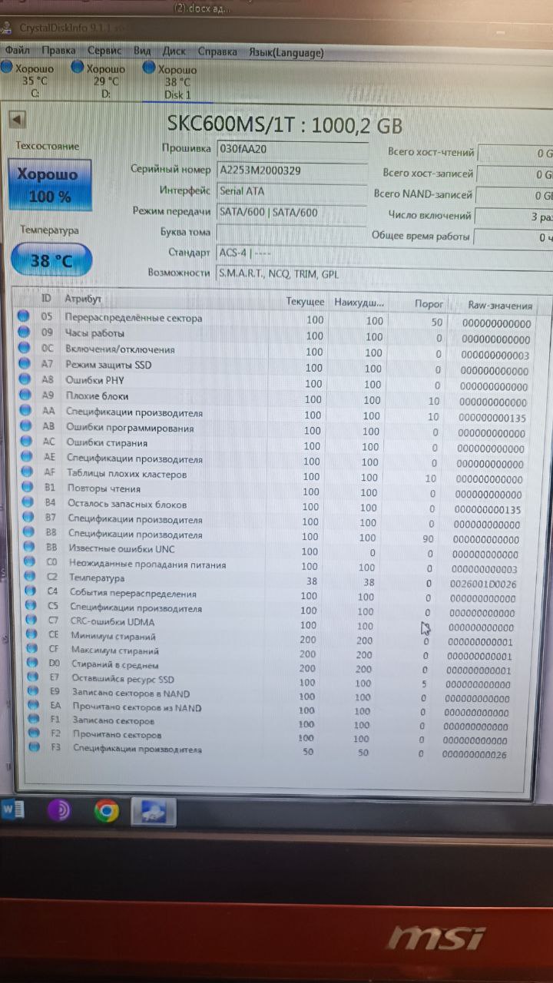The height and width of the screenshot is (983, 553).
Task: Sort by the Атрибут column header
Action: [83, 299]
